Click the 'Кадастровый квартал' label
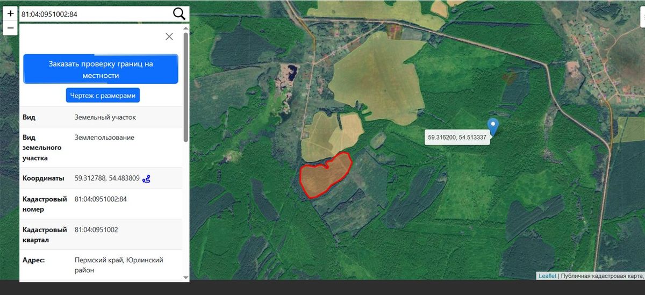Screen dimensions: 645x295 pos(45,235)
